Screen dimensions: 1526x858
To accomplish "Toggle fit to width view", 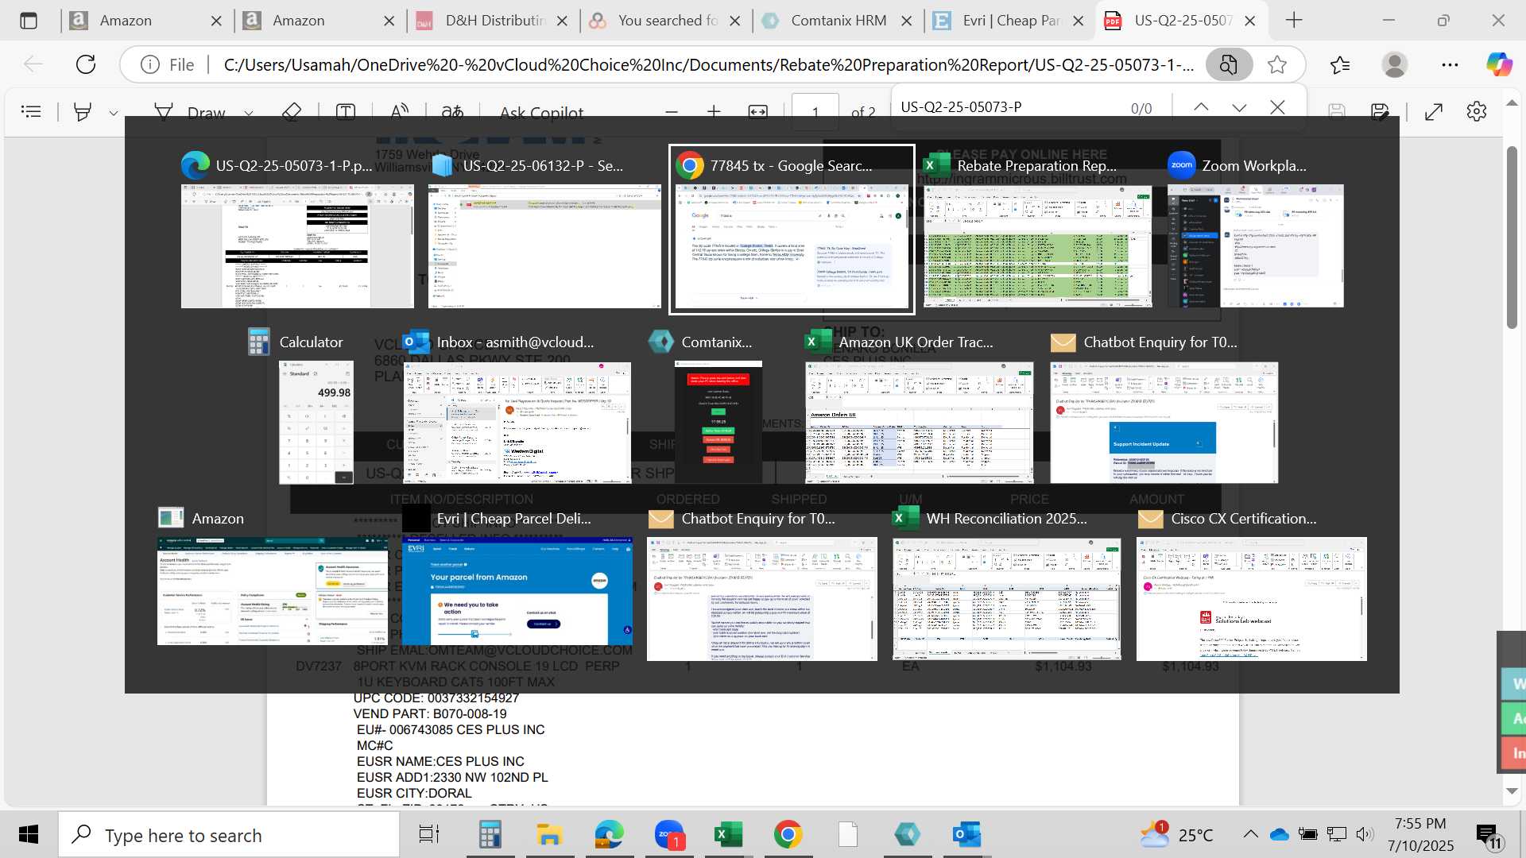I will coord(758,112).
